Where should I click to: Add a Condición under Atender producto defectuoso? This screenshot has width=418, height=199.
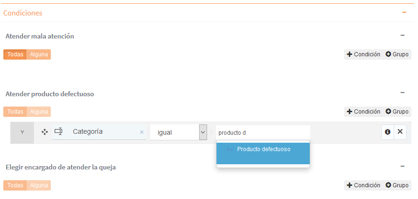[363, 112]
